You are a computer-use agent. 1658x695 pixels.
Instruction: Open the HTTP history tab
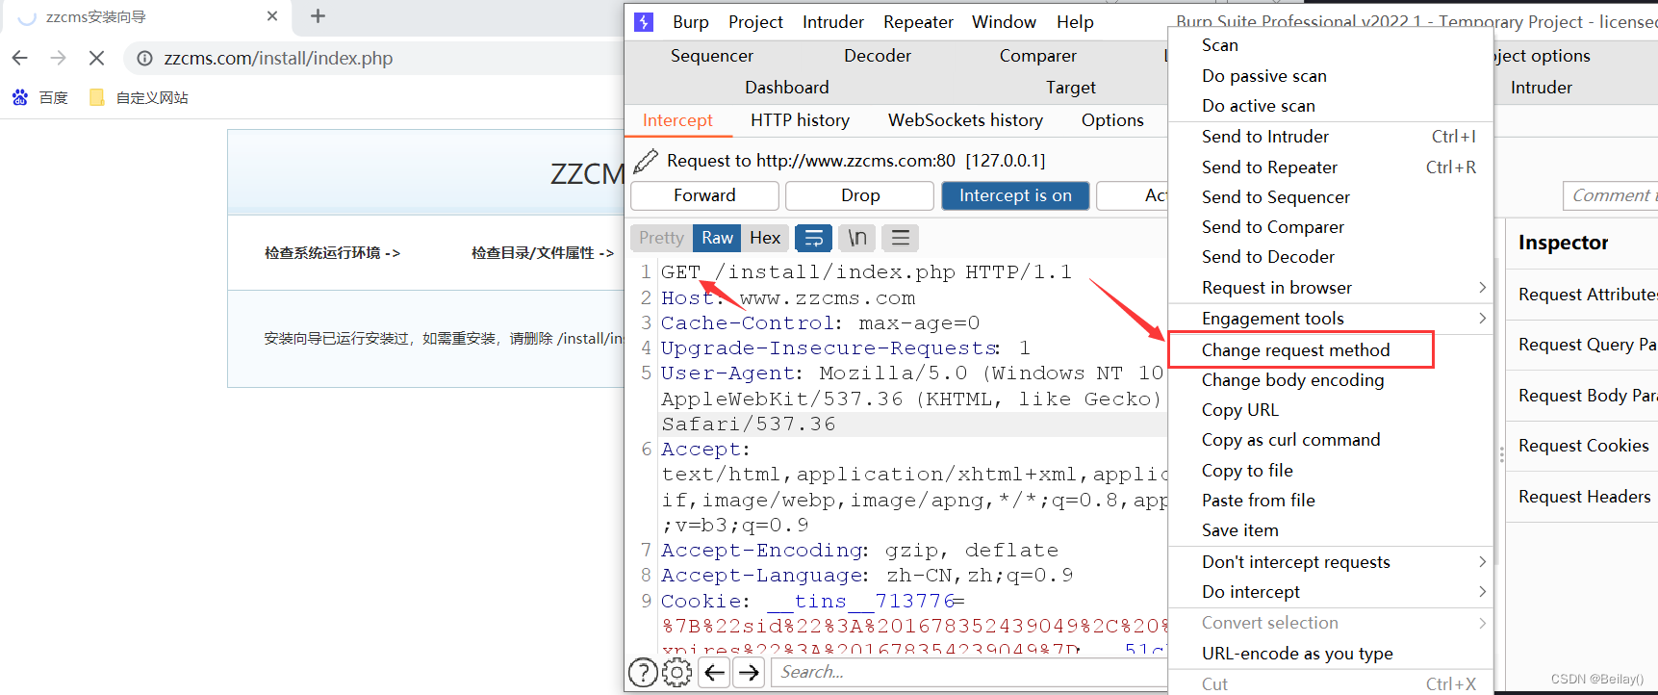(x=800, y=120)
